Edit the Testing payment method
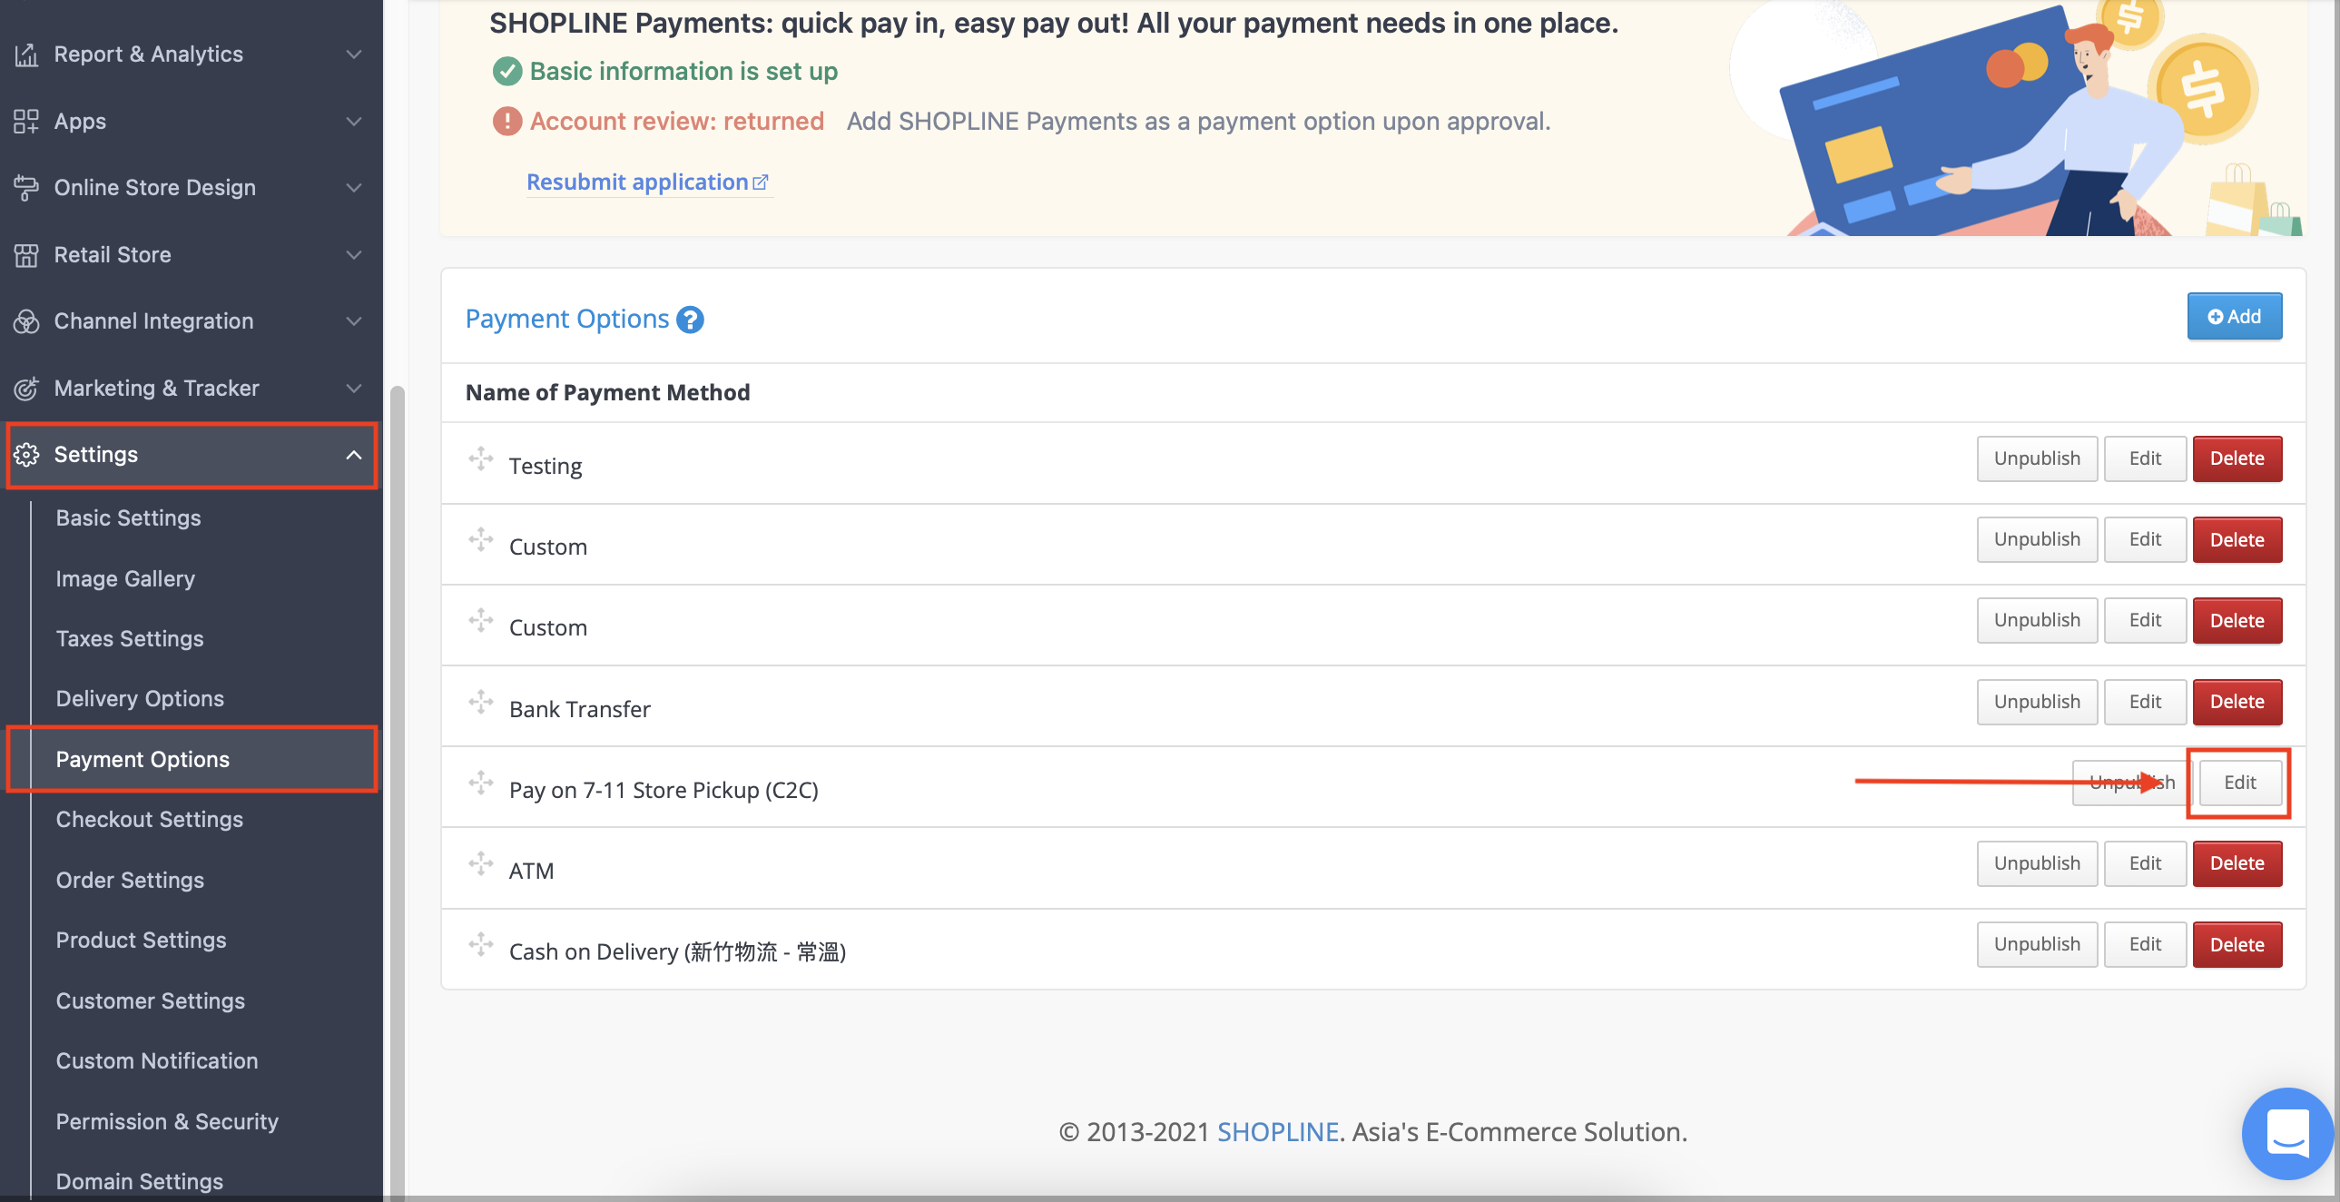This screenshot has height=1202, width=2340. click(2145, 458)
